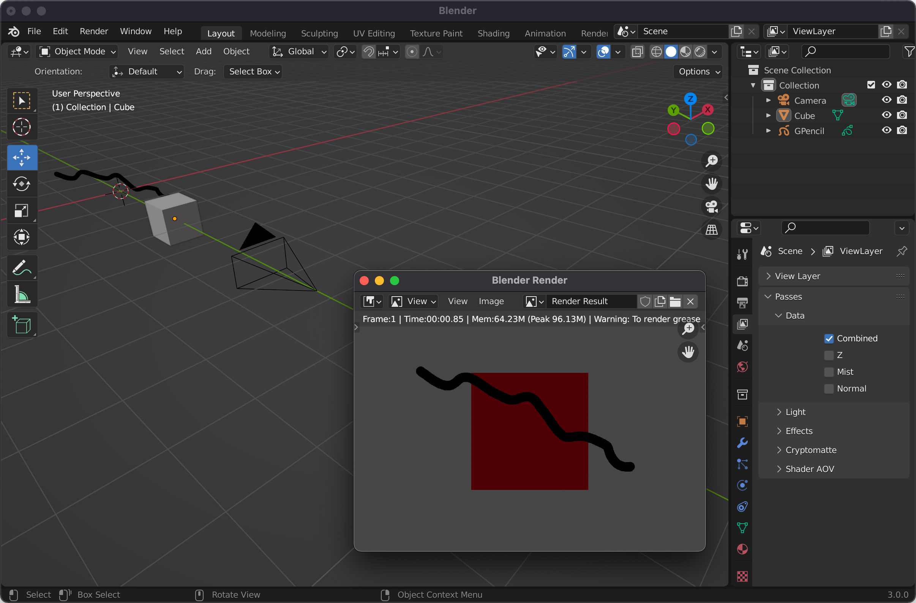916x603 pixels.
Task: Select the 3D Cursor tool
Action: [22, 127]
